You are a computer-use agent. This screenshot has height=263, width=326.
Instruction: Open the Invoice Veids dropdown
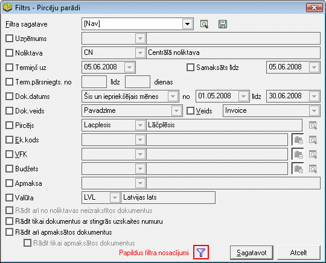[314, 111]
